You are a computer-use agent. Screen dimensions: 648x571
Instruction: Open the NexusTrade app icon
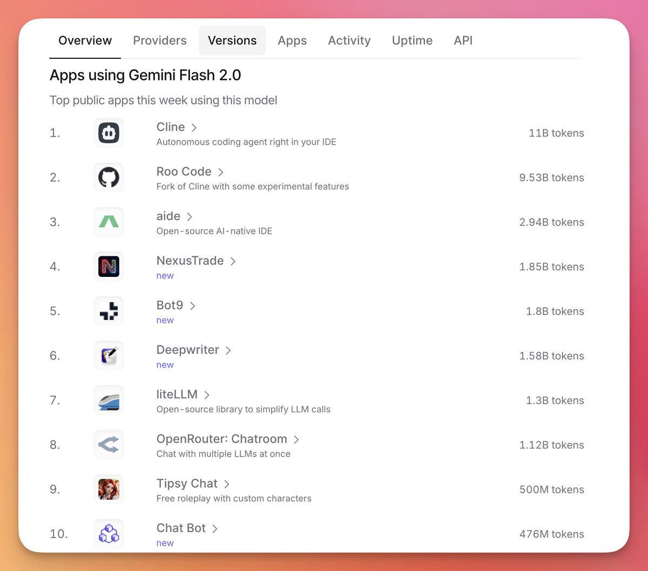[x=109, y=267]
